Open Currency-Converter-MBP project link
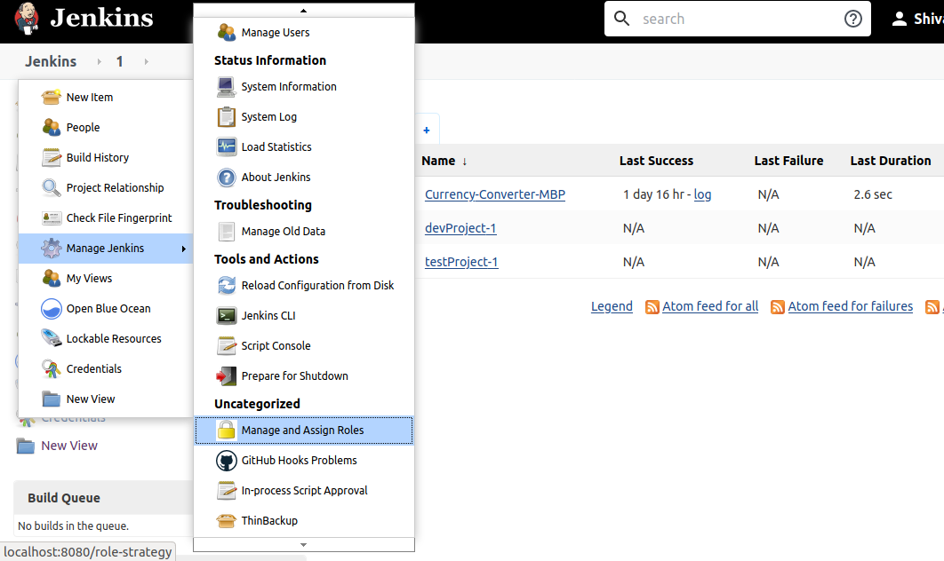944x561 pixels. [495, 194]
